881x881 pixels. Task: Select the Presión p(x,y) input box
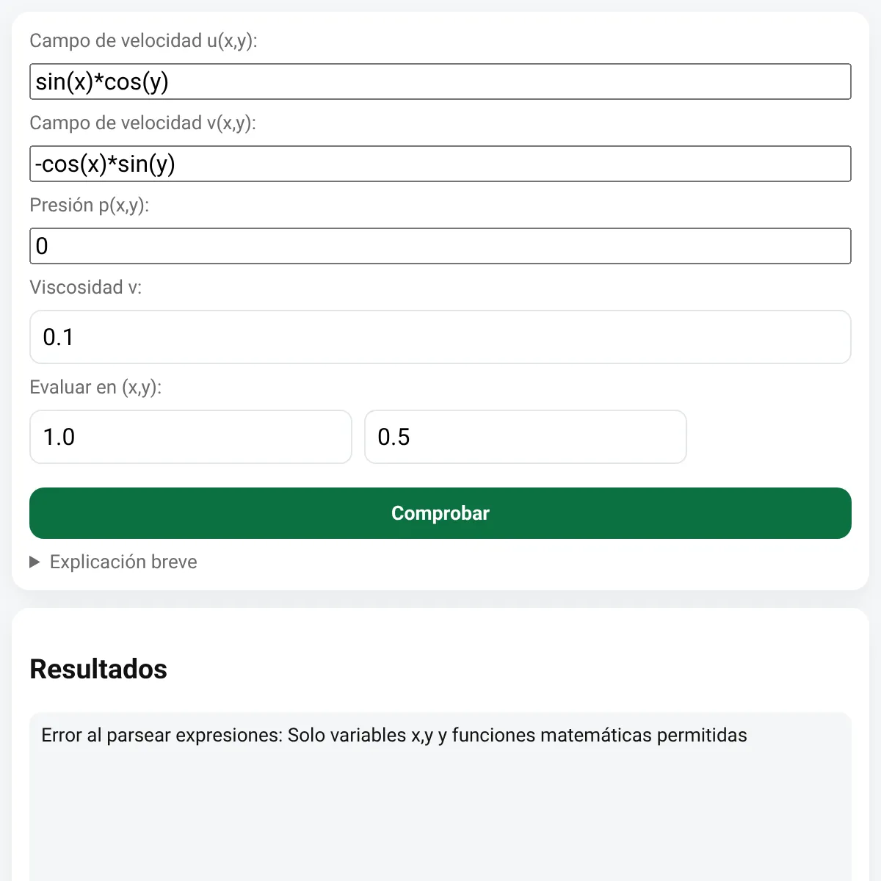coord(440,246)
